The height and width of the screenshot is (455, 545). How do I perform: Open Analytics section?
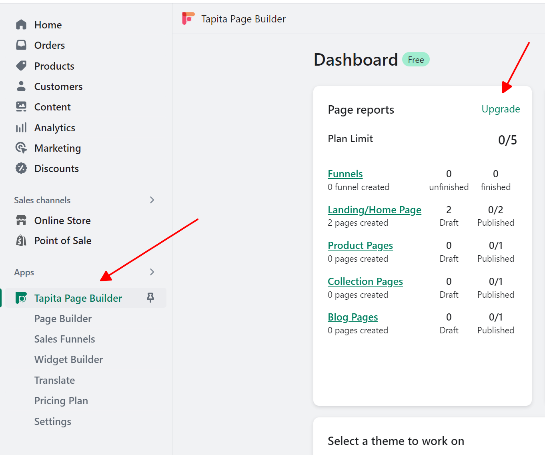(x=55, y=128)
